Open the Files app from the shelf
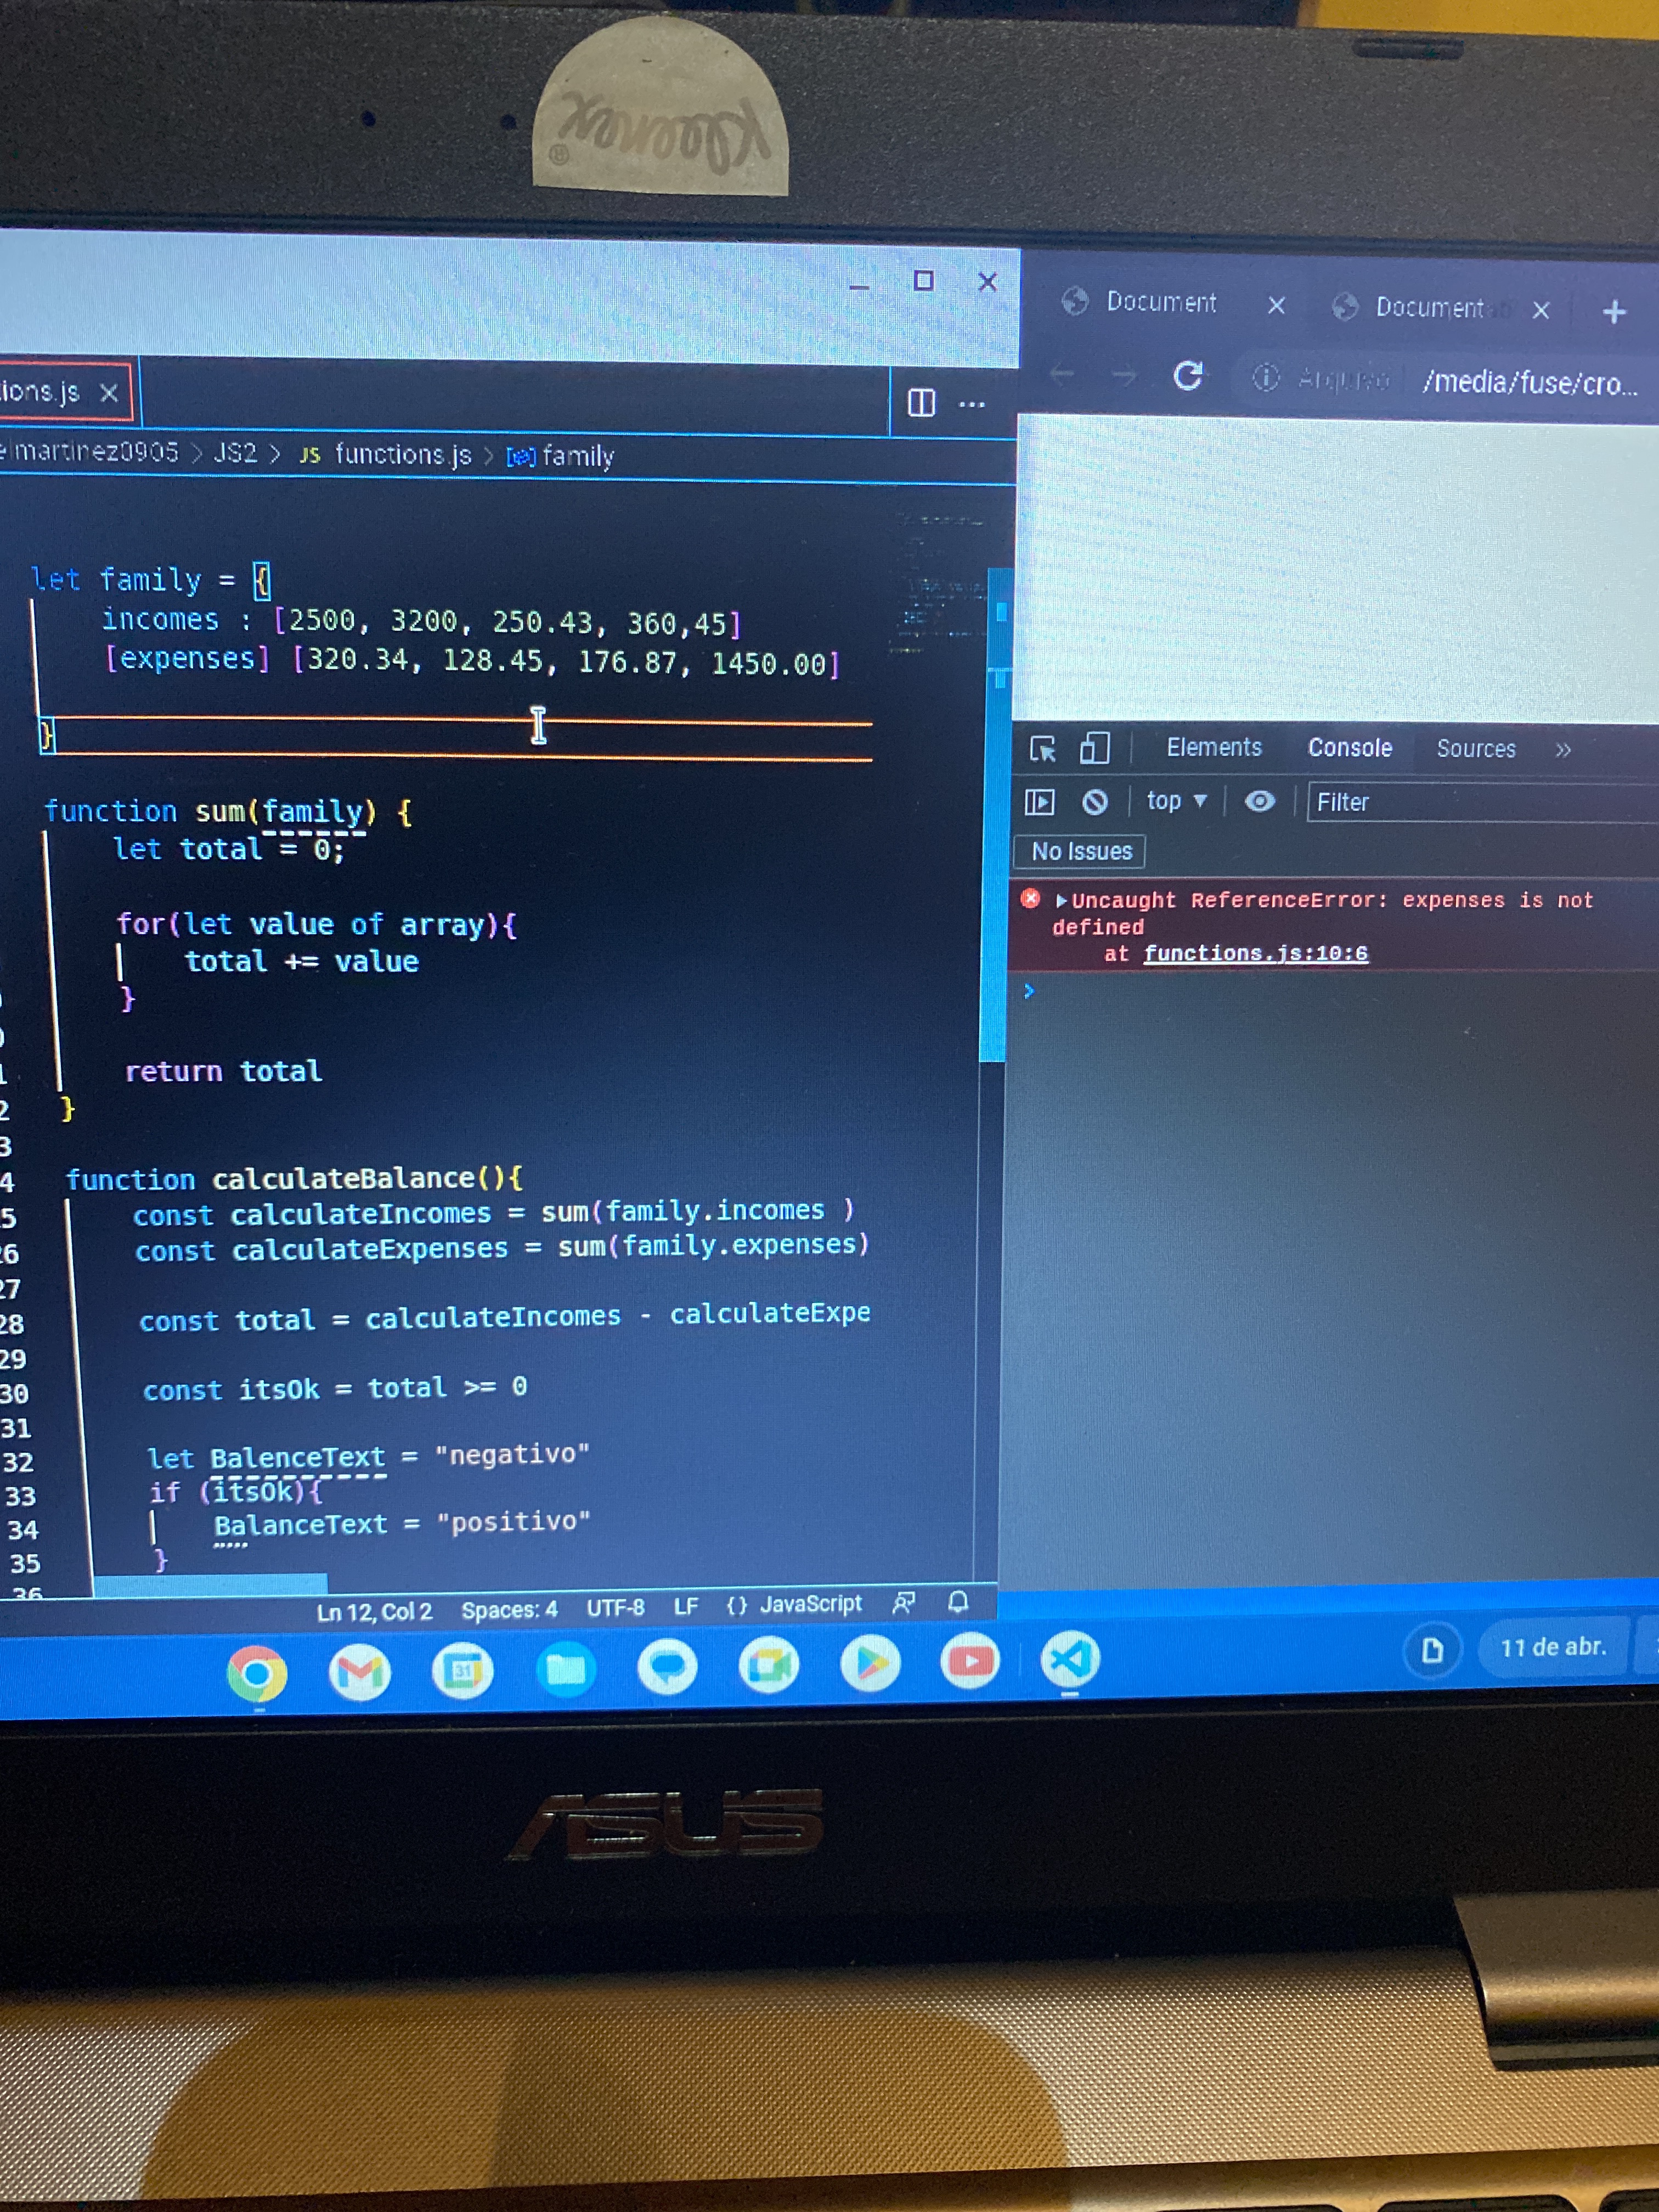The height and width of the screenshot is (2212, 1659). click(x=565, y=1668)
